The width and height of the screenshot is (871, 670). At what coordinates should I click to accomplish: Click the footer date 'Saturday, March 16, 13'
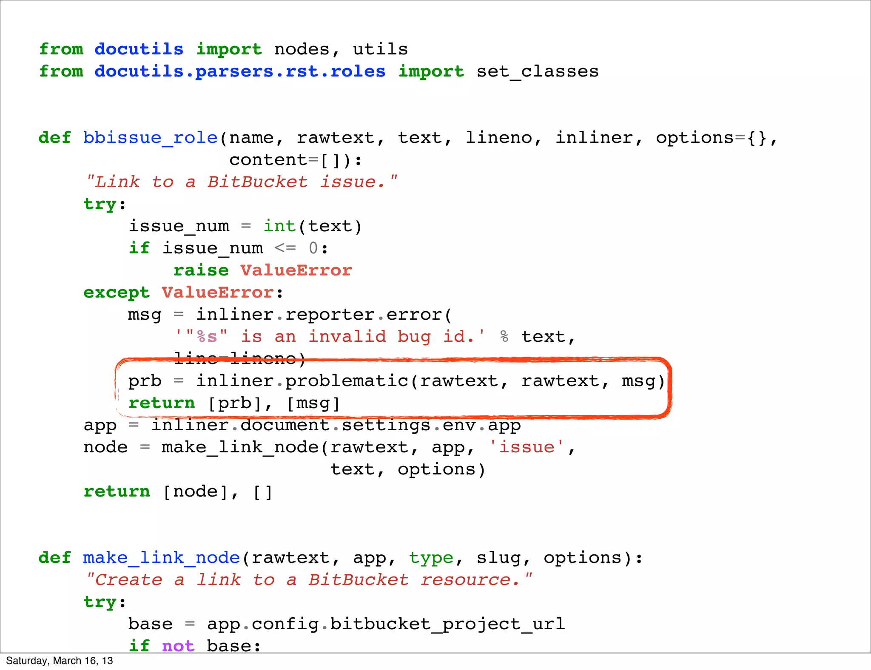pyautogui.click(x=60, y=661)
